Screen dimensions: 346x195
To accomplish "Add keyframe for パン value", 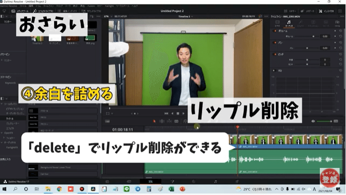I will click(335, 48).
